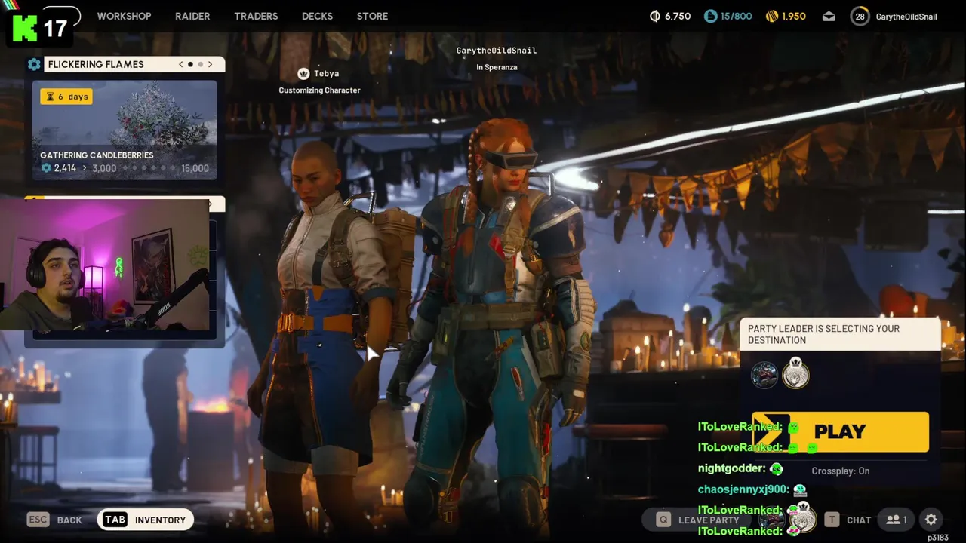Click the chaosjennyxj900 chat message

click(752, 489)
